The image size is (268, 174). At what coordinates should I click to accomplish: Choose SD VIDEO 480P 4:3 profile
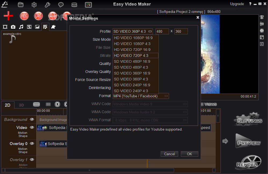pyautogui.click(x=135, y=67)
